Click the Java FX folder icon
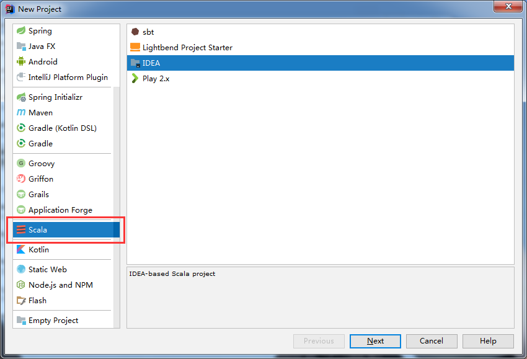 (x=21, y=47)
